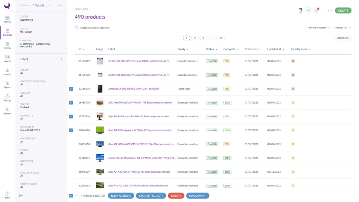Screen dimensions: 359x202
Task: Go to page 20
Action: tap(221, 38)
